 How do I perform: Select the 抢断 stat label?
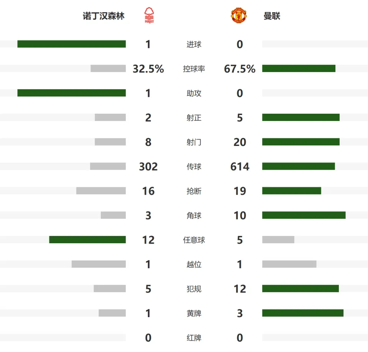(194, 191)
